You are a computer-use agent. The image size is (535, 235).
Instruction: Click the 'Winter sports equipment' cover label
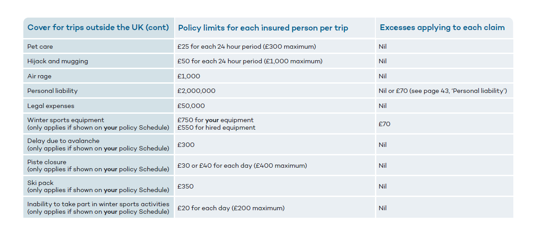66,120
